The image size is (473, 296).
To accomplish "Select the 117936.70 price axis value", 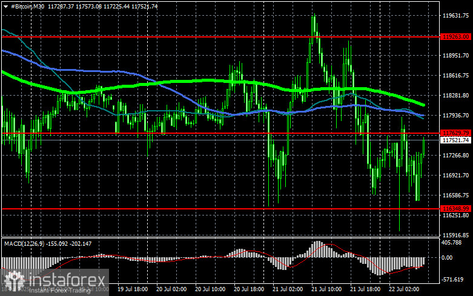I will [x=455, y=116].
